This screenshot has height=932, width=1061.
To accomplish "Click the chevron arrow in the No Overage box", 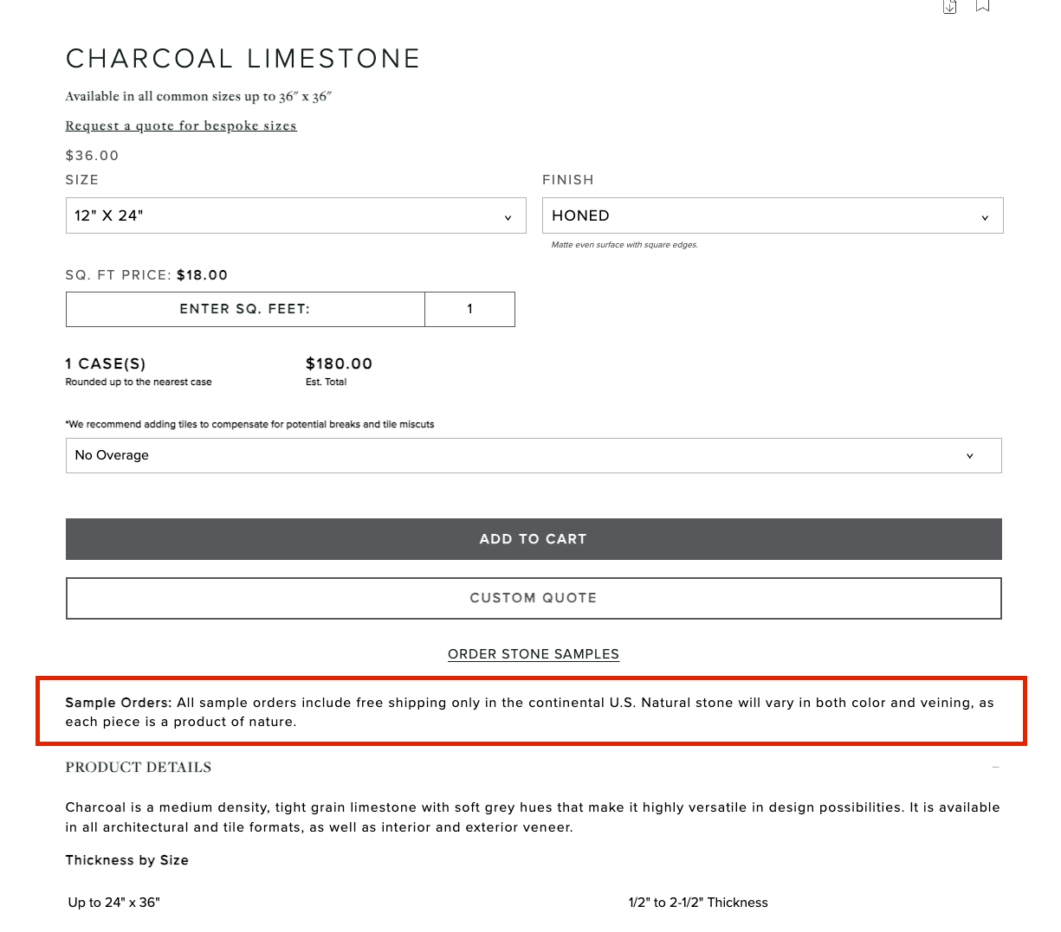I will (x=969, y=456).
